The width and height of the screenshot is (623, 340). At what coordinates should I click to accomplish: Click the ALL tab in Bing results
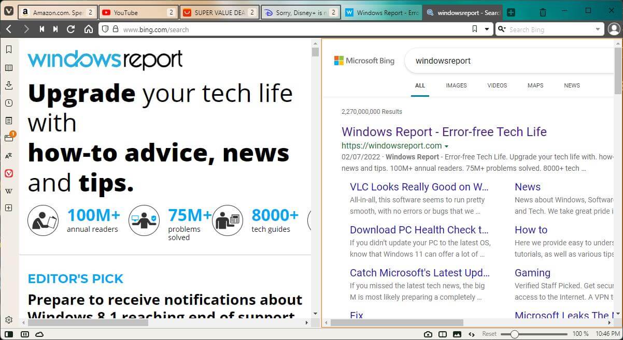(420, 85)
